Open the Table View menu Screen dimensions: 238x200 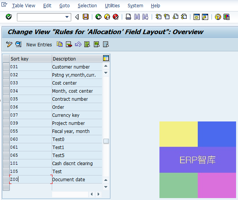pyautogui.click(x=23, y=6)
